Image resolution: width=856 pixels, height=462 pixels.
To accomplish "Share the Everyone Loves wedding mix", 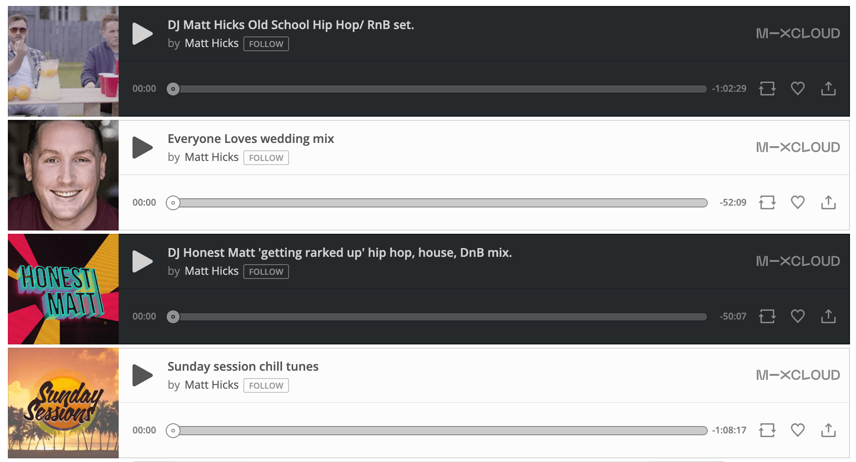I will [x=828, y=202].
